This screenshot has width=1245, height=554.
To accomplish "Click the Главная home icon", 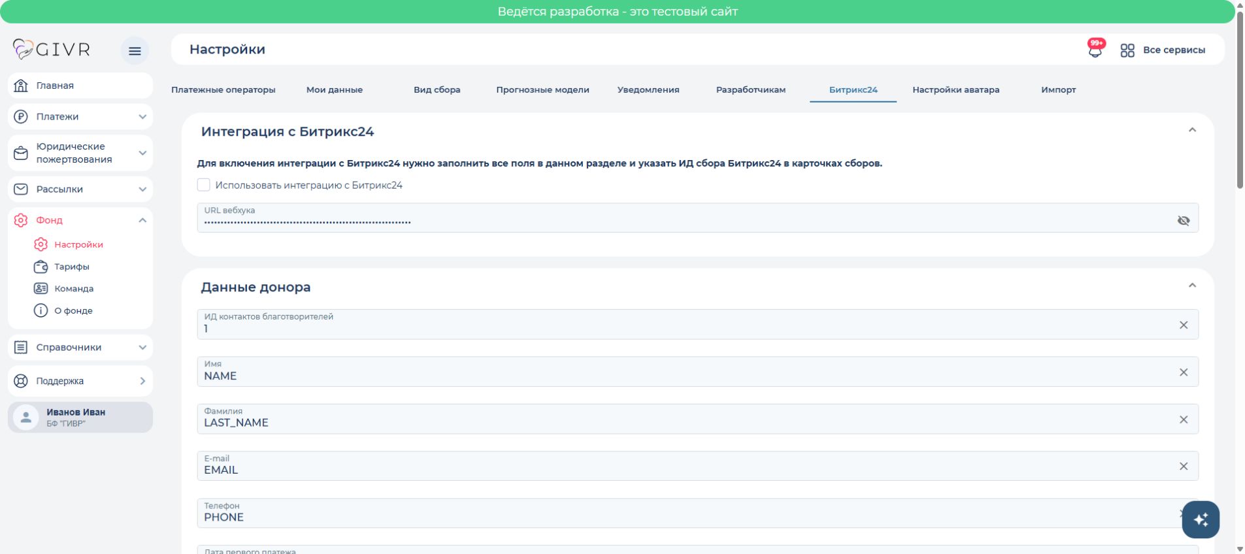I will pos(21,86).
